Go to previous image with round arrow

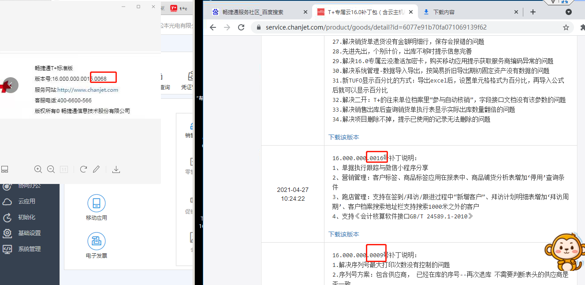click(x=10, y=85)
